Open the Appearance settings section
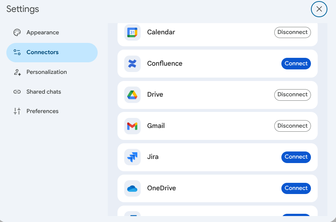 click(x=43, y=32)
